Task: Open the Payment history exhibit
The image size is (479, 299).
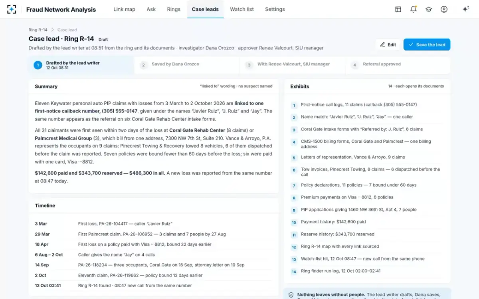Action: click(367, 222)
